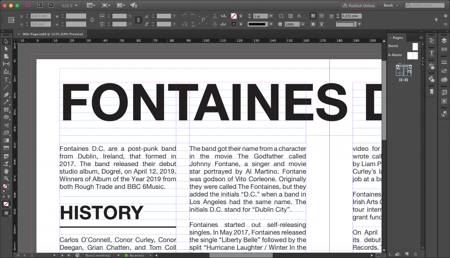Open Adobe Stock with the St icon
Image resolution: width=450 pixels, height=258 pixels.
[x=51, y=5]
